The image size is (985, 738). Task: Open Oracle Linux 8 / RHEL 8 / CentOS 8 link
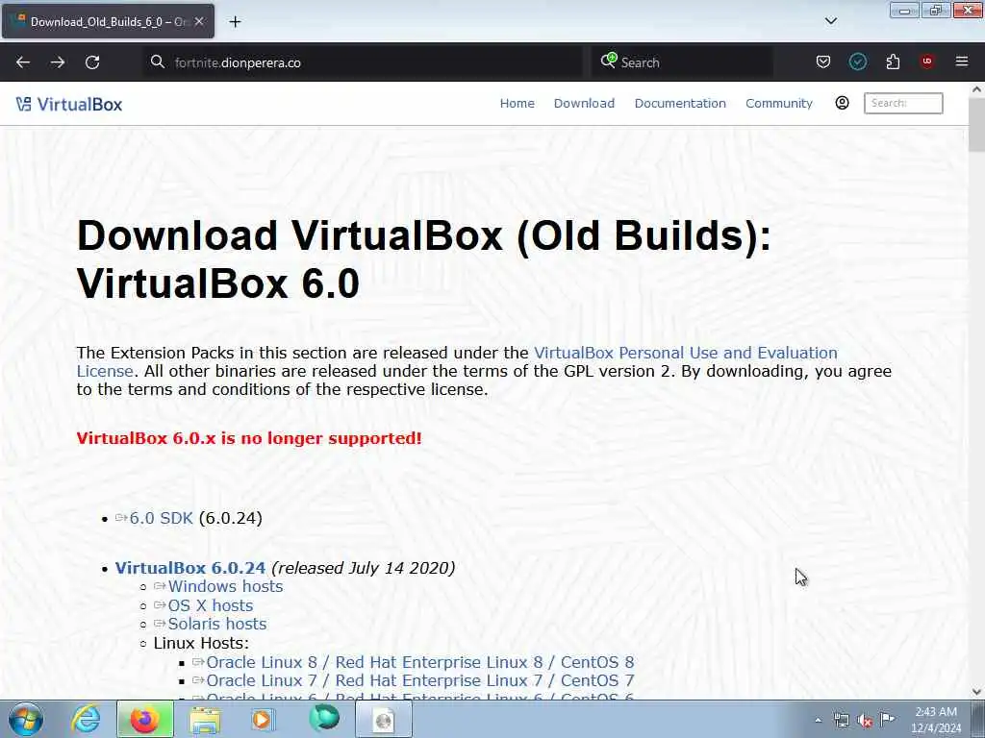pyautogui.click(x=419, y=662)
